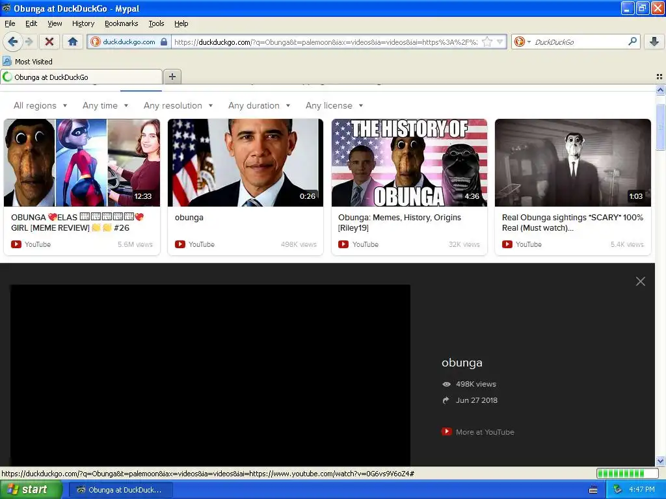
Task: Open the OBUNGA meme review video thumbnail
Action: tap(82, 162)
